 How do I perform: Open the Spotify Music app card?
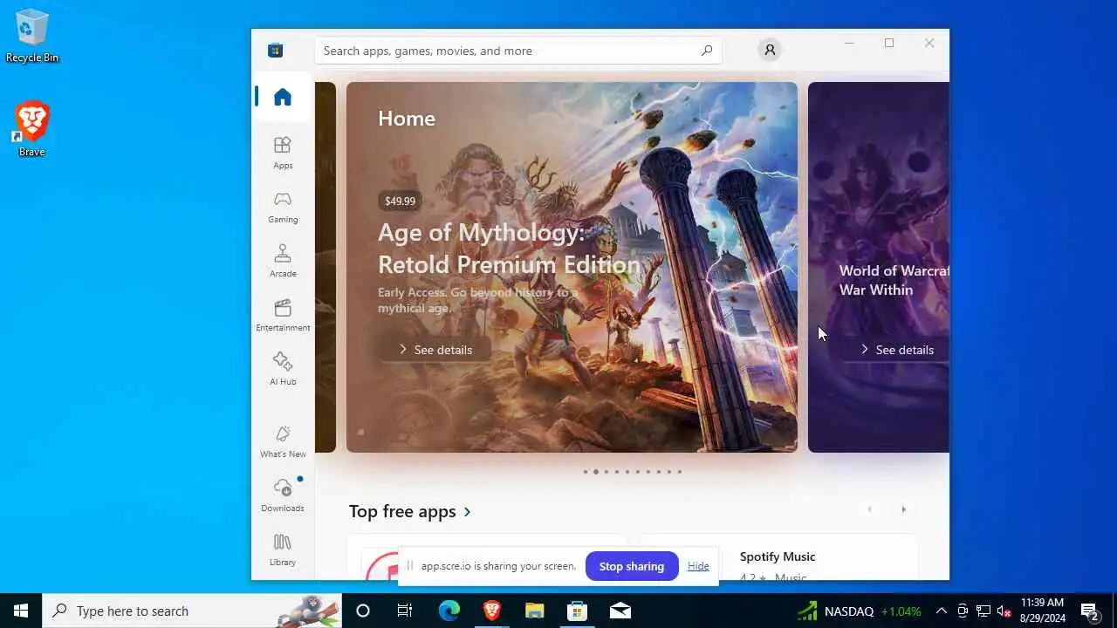pos(778,557)
